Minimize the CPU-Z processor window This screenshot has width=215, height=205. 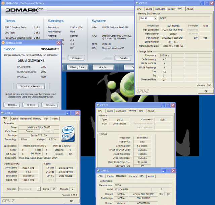click(x=68, y=113)
